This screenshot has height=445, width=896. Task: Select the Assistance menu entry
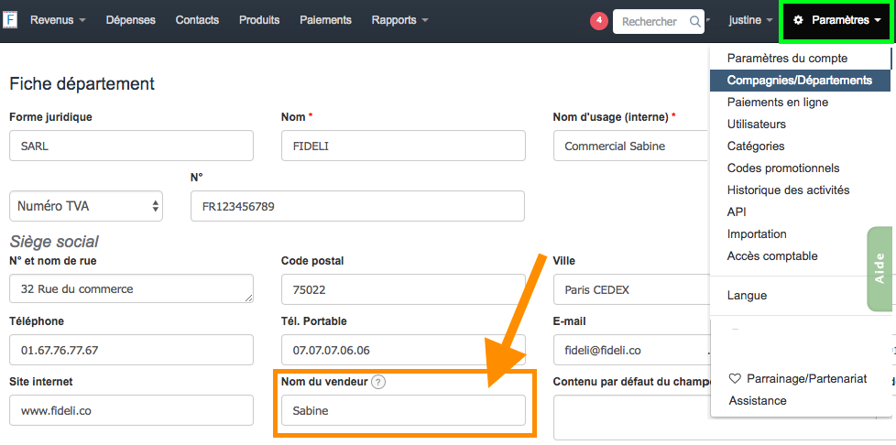tap(758, 400)
